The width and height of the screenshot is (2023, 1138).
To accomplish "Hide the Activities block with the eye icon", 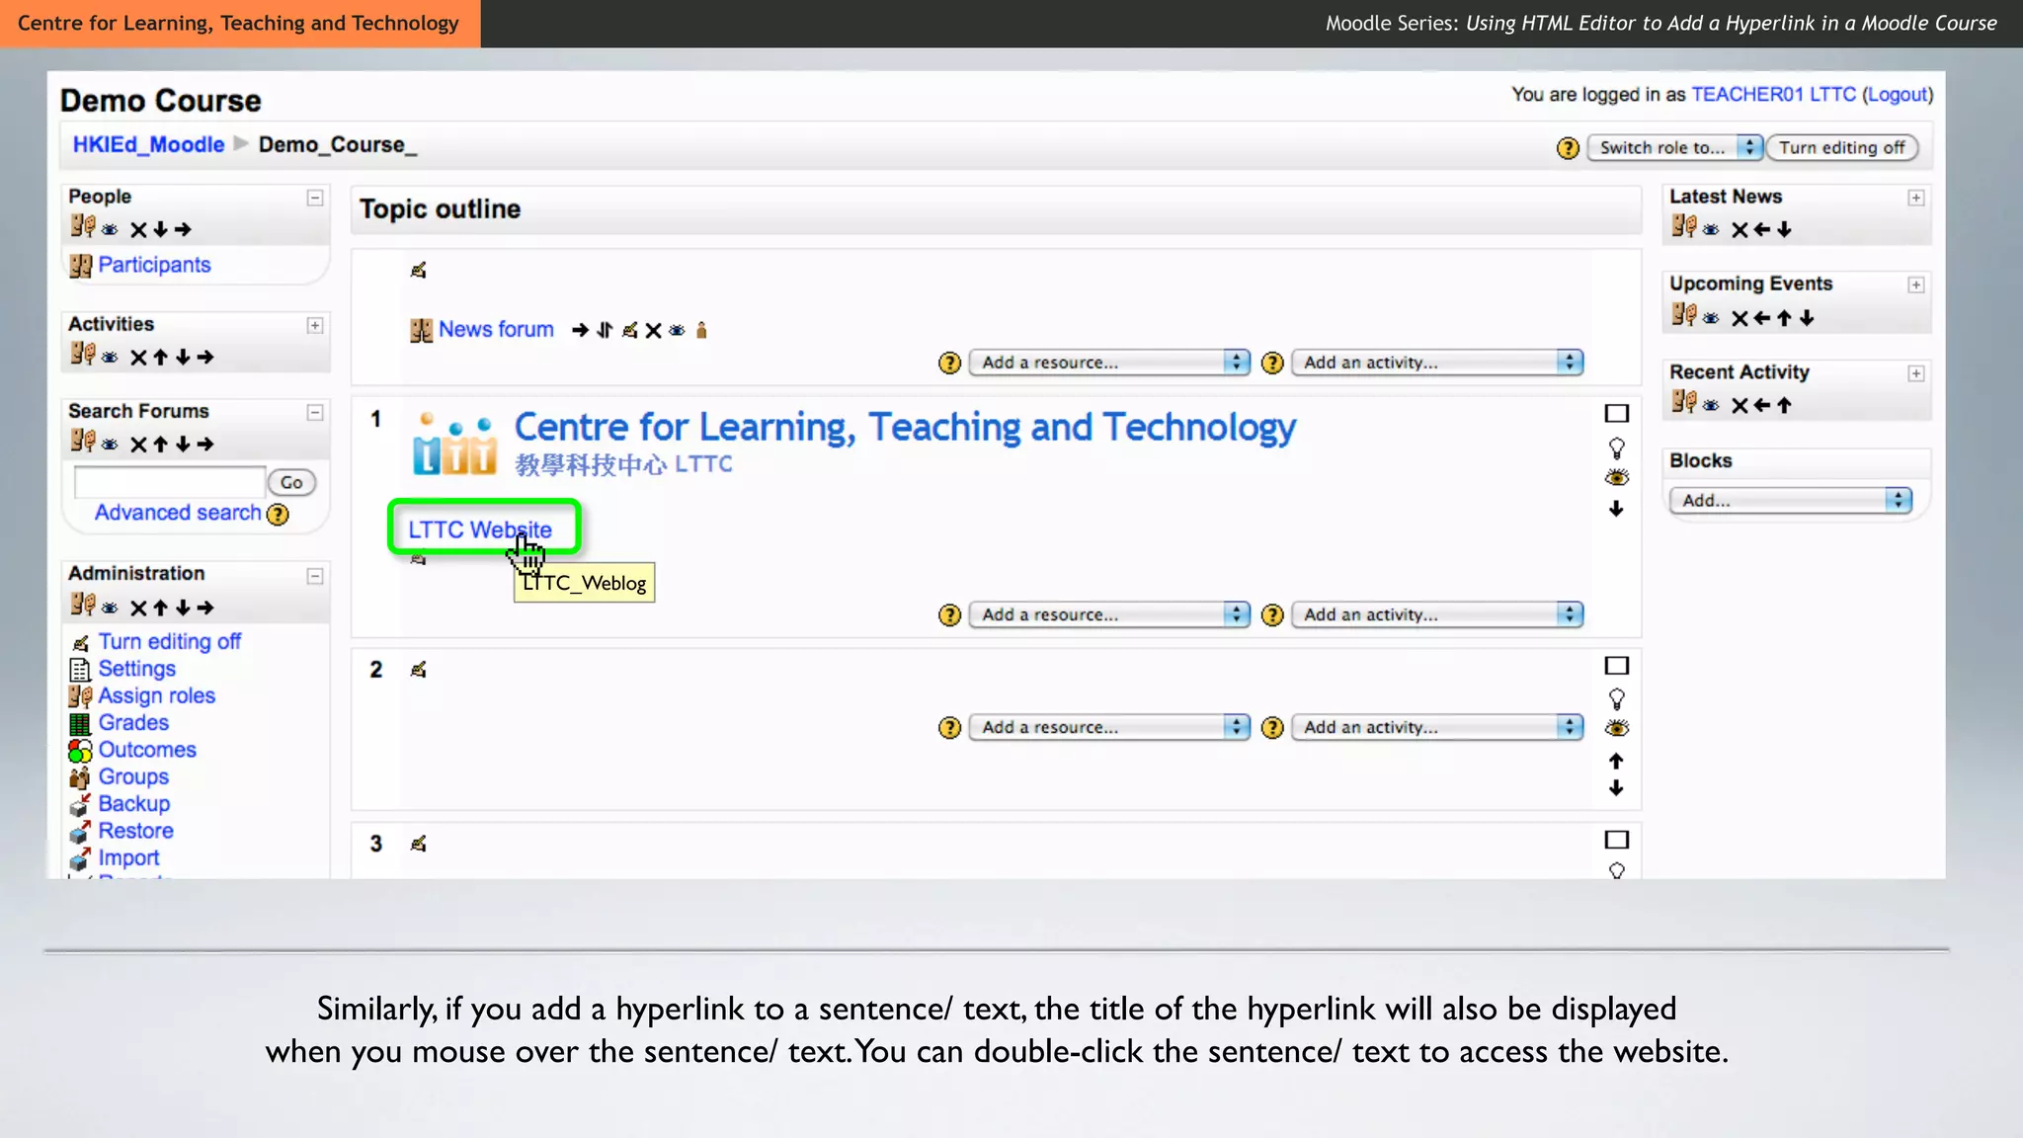I will tap(110, 358).
